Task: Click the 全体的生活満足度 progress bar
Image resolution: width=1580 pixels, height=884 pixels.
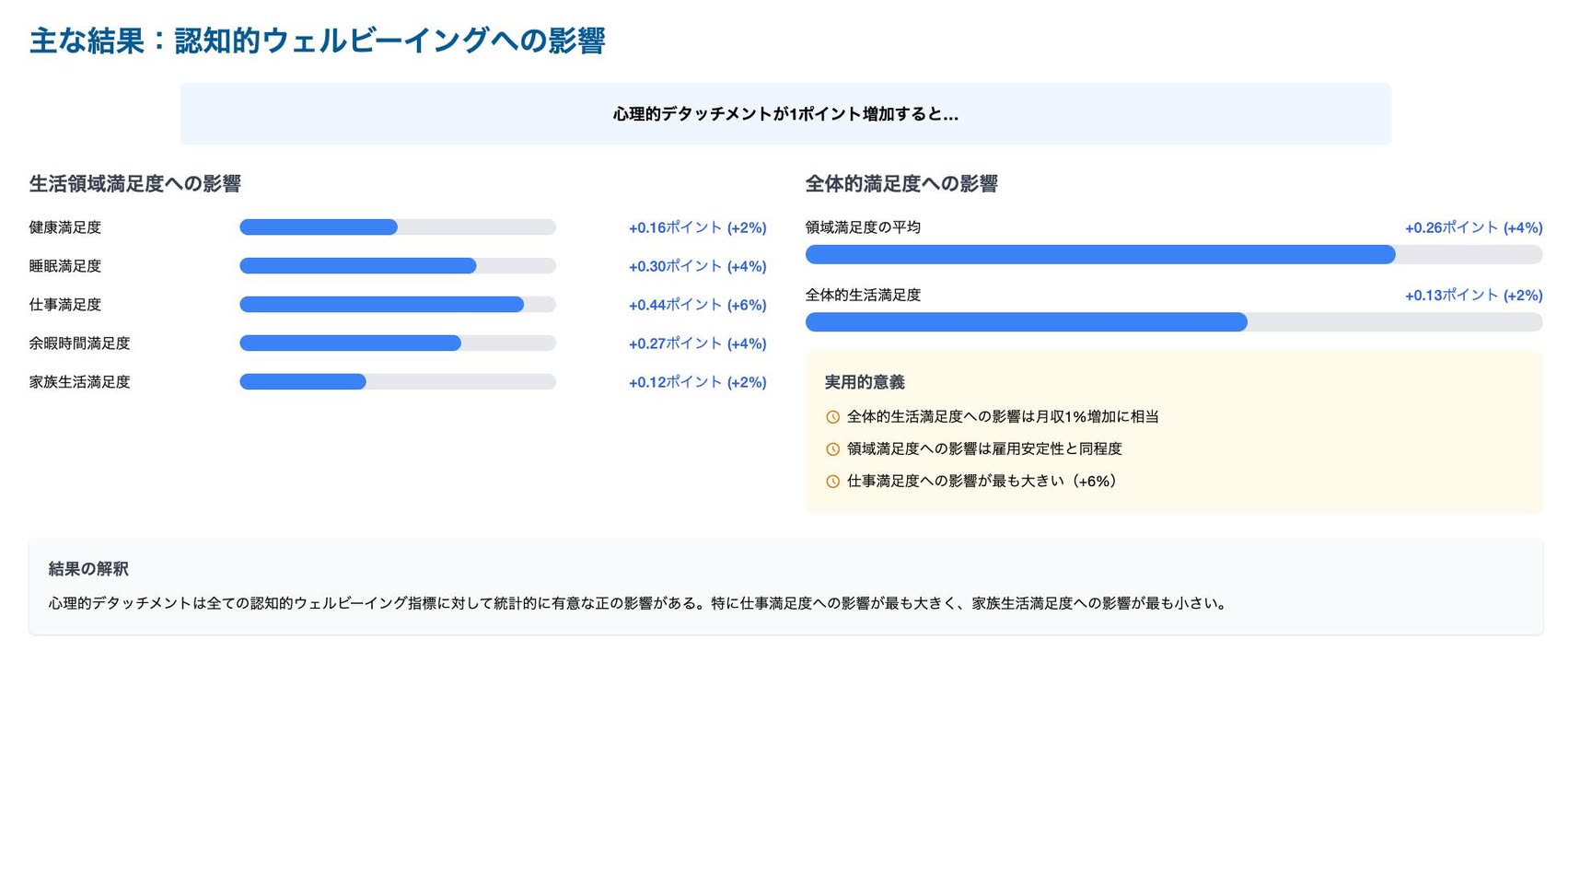Action: 1174,322
